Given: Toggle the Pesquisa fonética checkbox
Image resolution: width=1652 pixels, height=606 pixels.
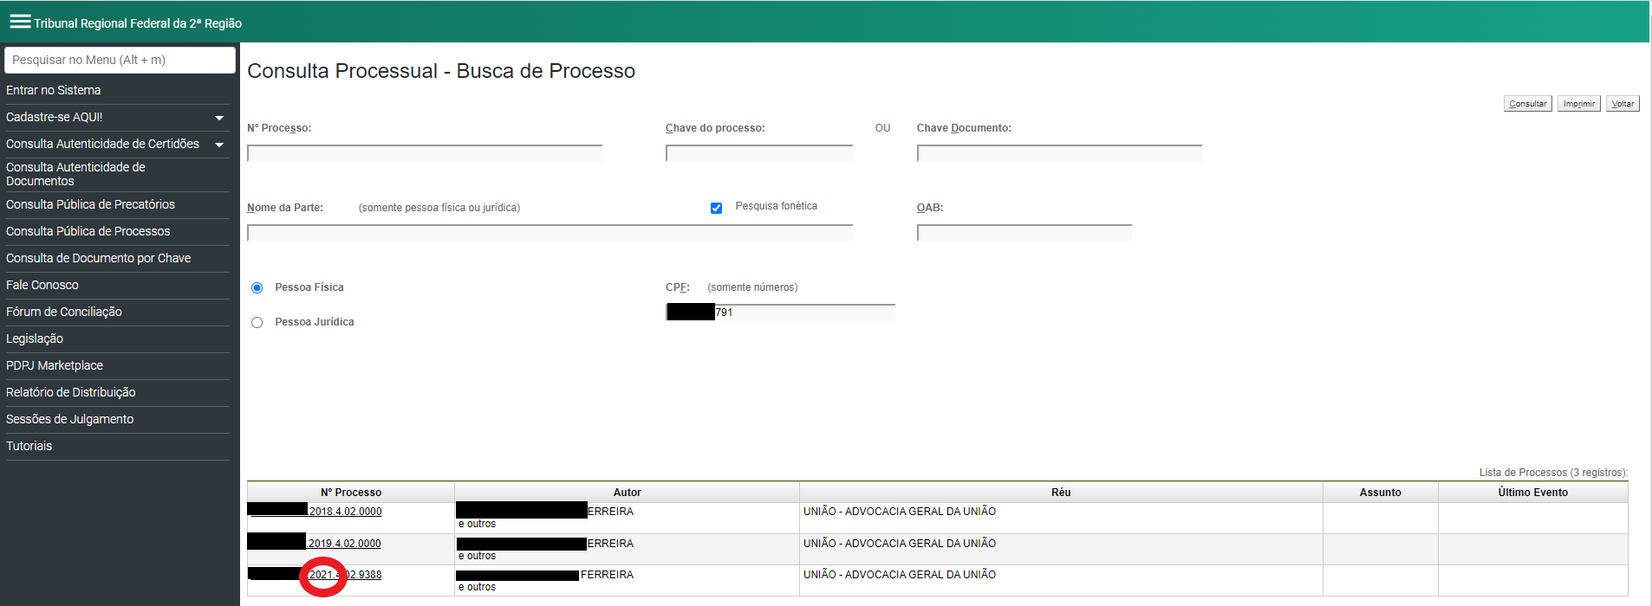Looking at the screenshot, I should 716,208.
